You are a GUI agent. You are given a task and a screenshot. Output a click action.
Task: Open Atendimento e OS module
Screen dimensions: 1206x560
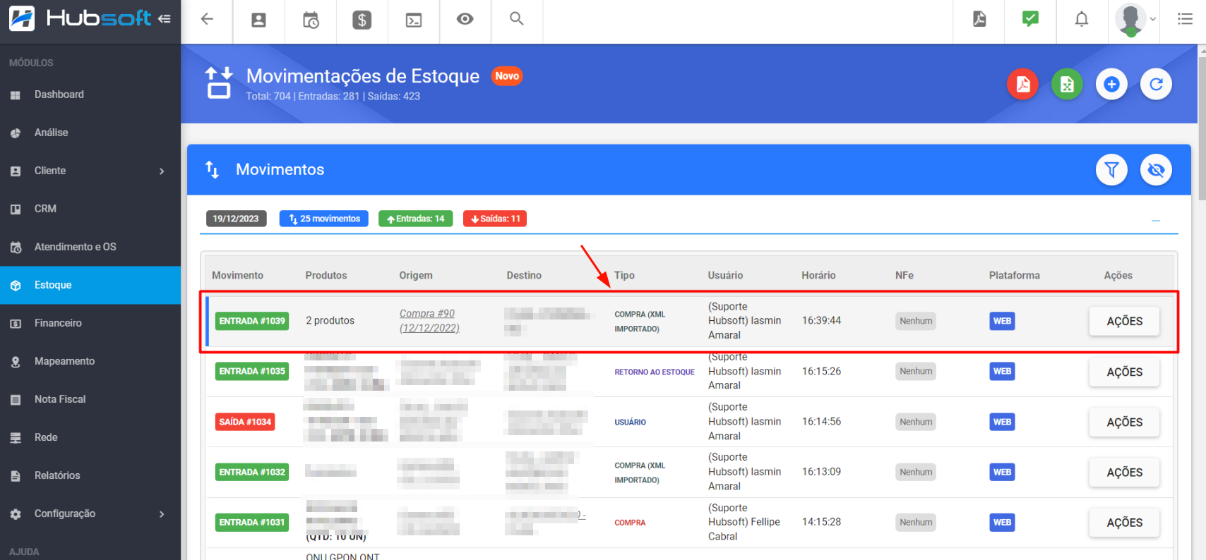[x=90, y=247]
